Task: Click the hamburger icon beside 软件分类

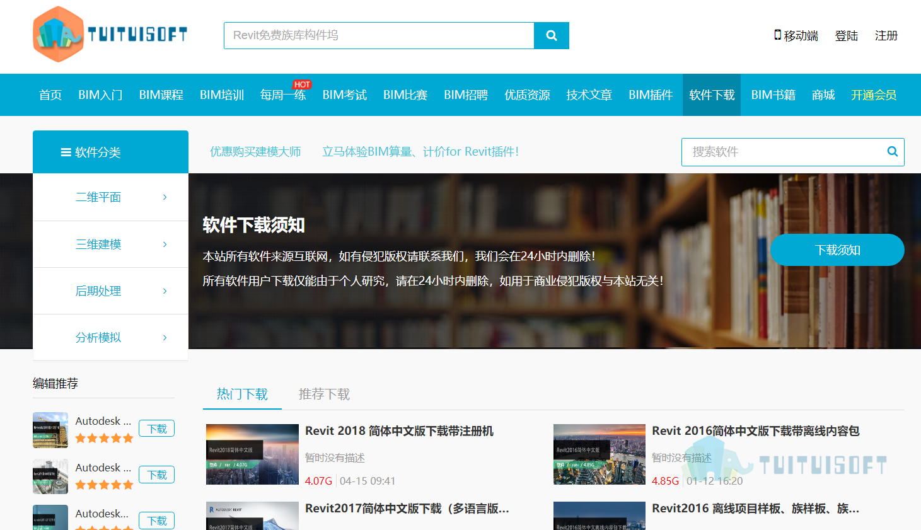Action: (x=66, y=152)
